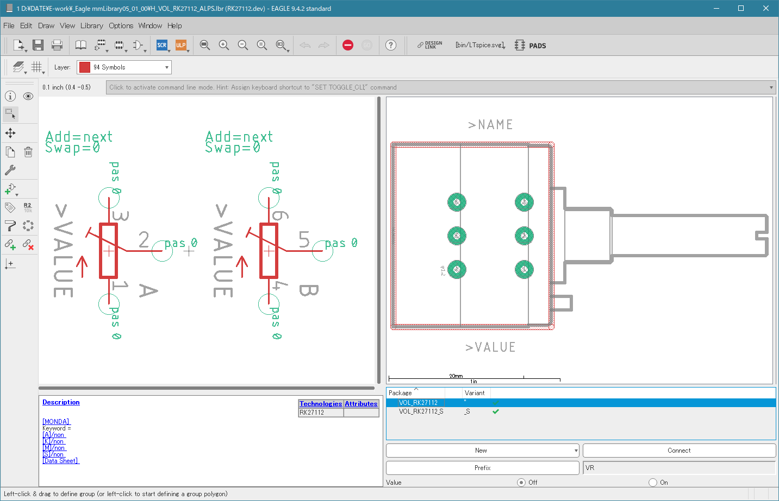Click the Info tool icon
Image resolution: width=779 pixels, height=501 pixels.
point(10,96)
